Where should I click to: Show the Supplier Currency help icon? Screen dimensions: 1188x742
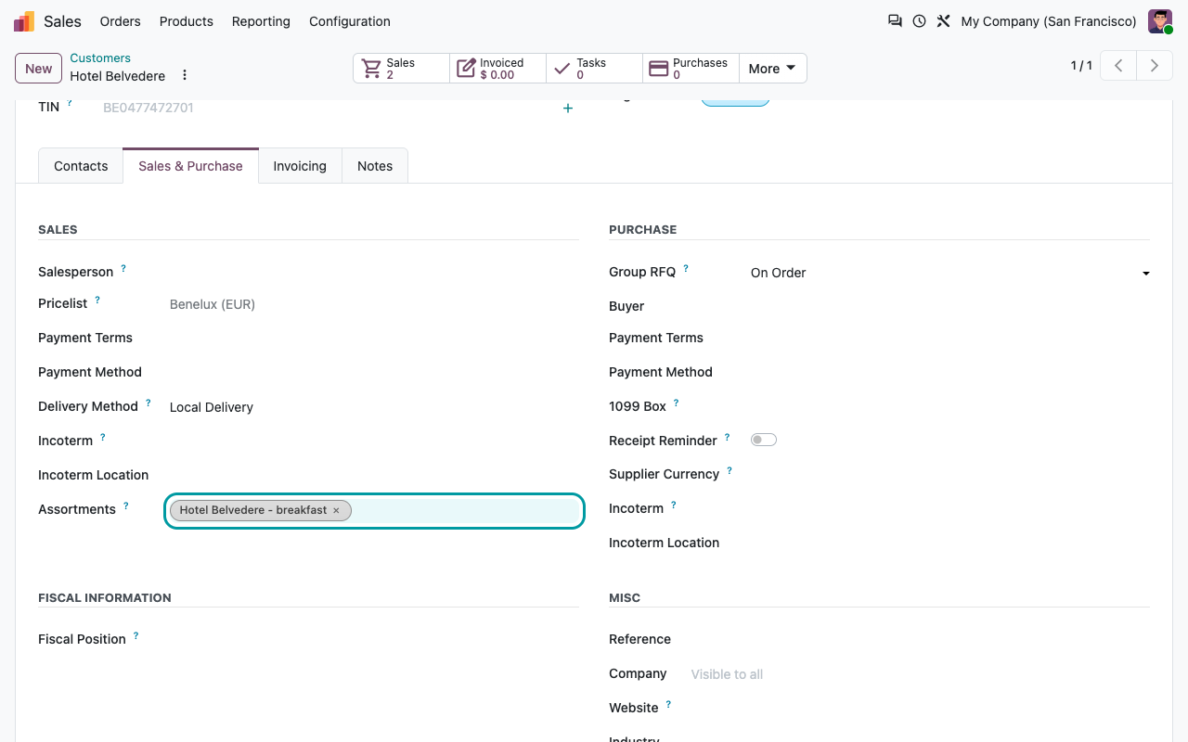(x=730, y=471)
